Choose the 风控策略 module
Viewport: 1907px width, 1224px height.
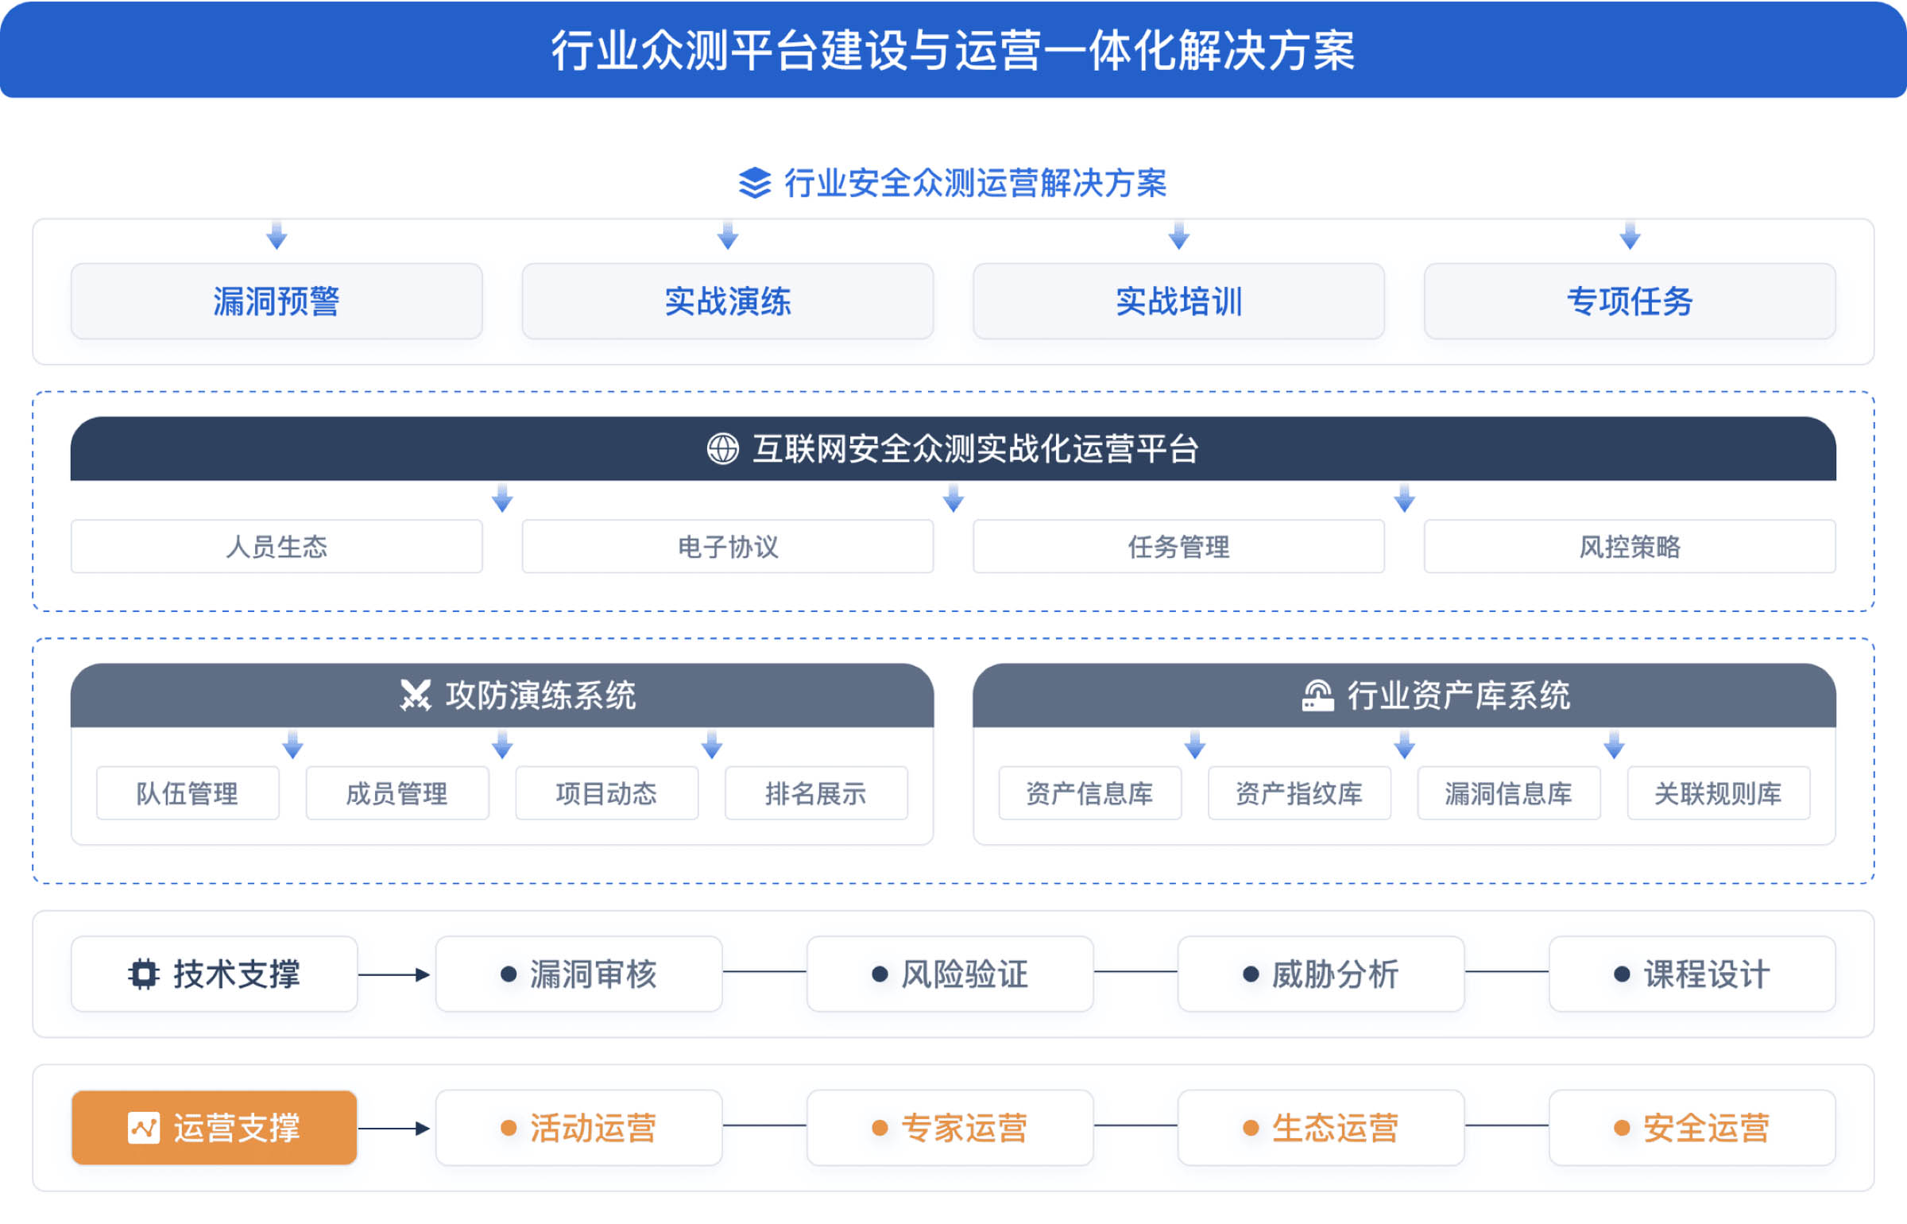click(x=1630, y=546)
